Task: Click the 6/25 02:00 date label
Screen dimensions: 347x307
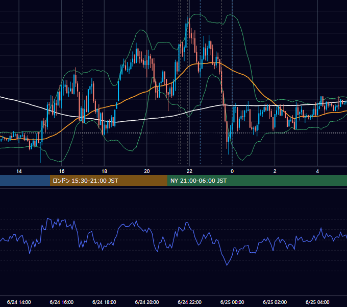Action: pyautogui.click(x=275, y=302)
